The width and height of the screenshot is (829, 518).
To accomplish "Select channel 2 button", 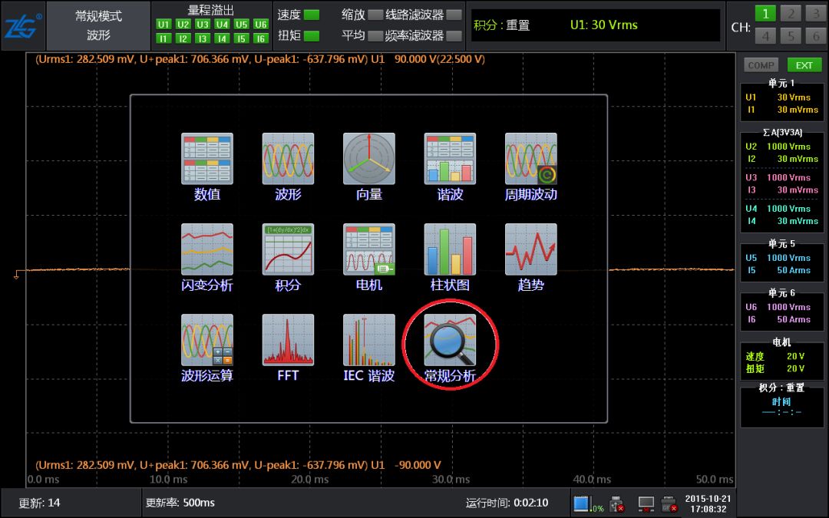I will tap(791, 13).
